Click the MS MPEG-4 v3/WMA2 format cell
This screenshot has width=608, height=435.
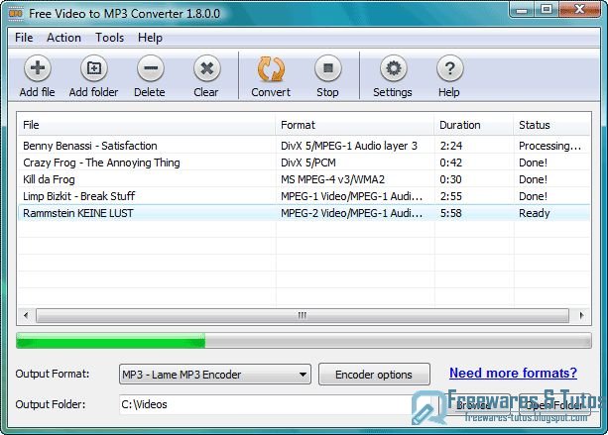point(332,179)
